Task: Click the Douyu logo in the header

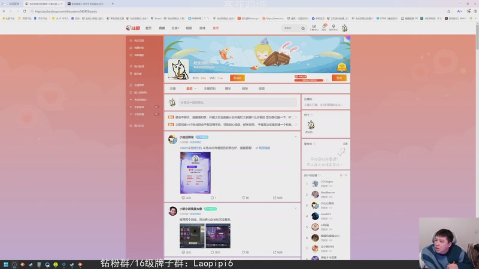Action: [132, 28]
